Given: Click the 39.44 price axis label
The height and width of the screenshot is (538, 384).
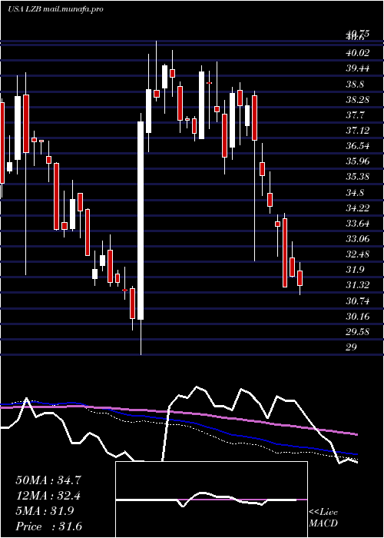Looking at the screenshot, I should [x=358, y=68].
